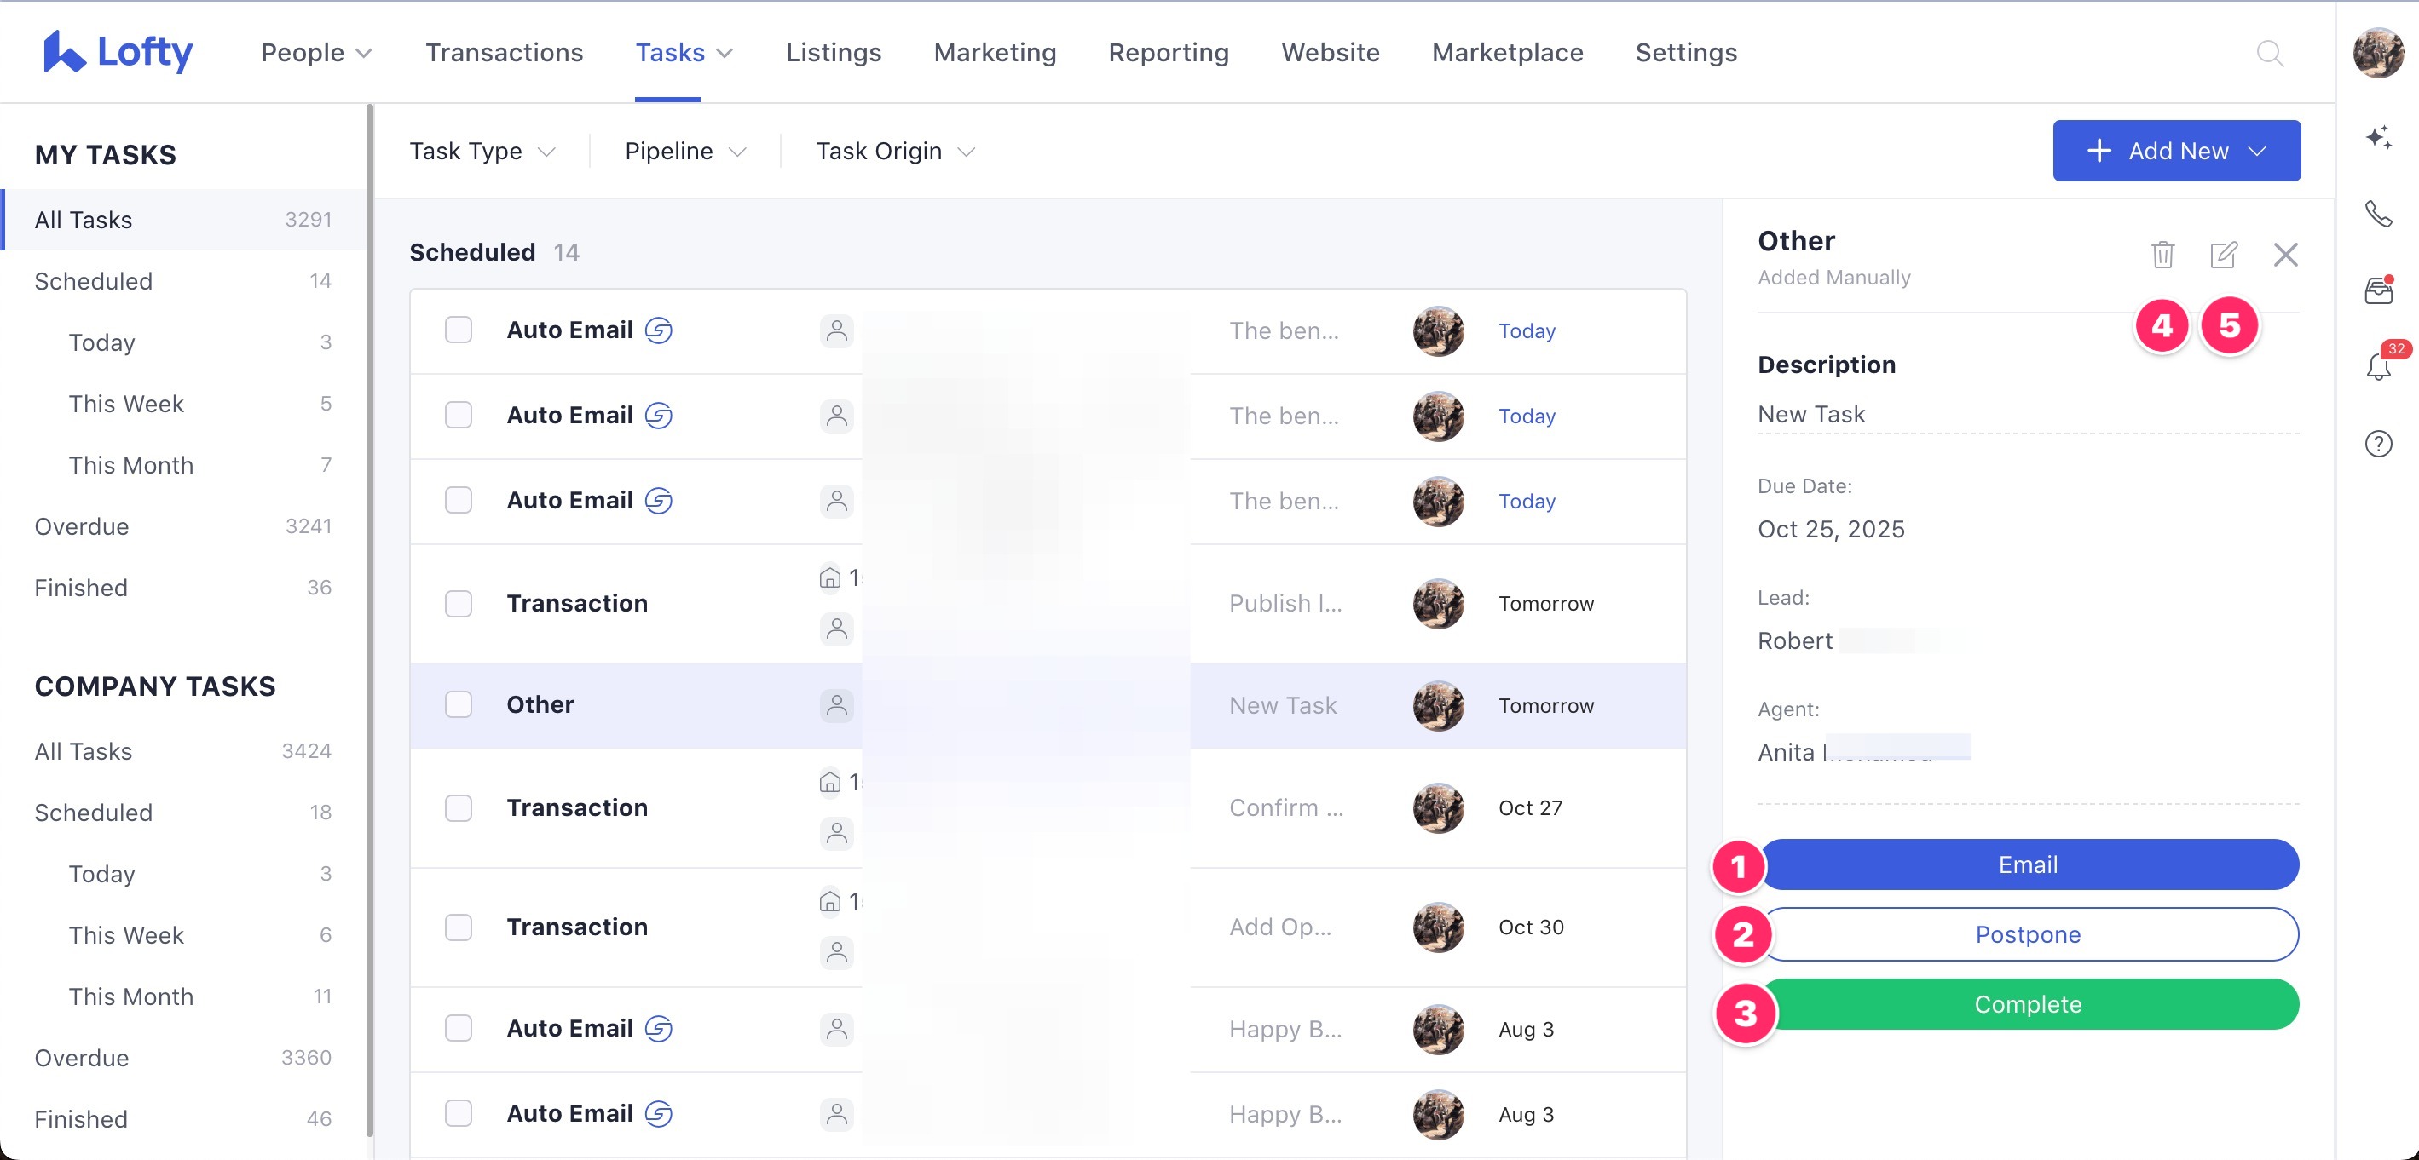2419x1160 pixels.
Task: Click the inbox tray icon in sidebar
Action: [x=2378, y=291]
